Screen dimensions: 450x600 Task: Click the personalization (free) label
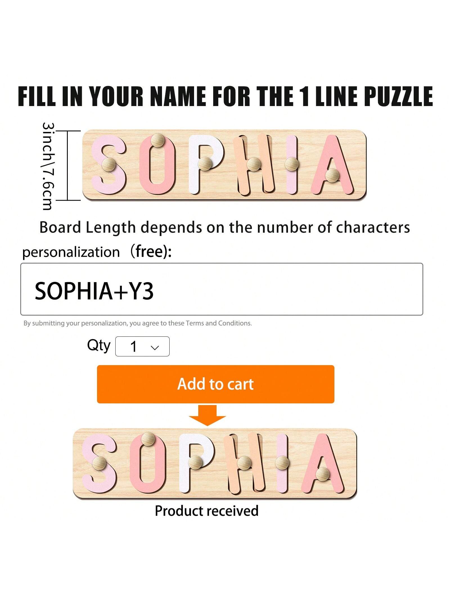[97, 252]
